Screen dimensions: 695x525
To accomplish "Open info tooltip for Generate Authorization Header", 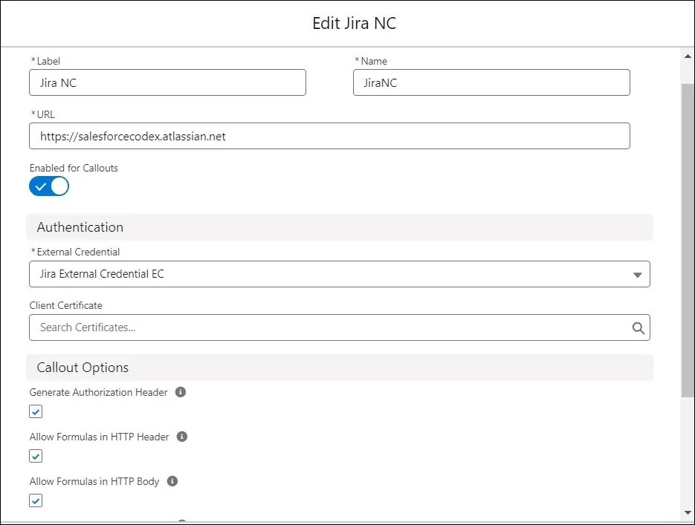I will [x=181, y=392].
